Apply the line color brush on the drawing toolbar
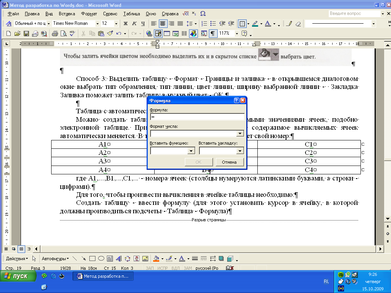 pyautogui.click(x=169, y=259)
